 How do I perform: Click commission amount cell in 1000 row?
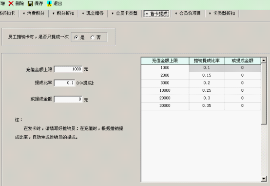[243, 68]
